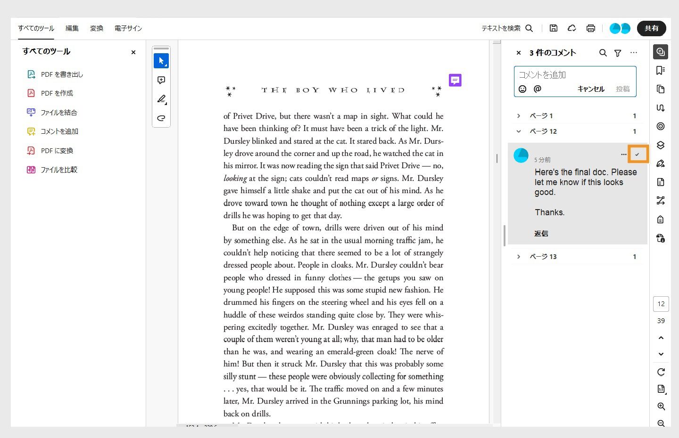Open the bookmarks panel in the right rail

[x=661, y=70]
